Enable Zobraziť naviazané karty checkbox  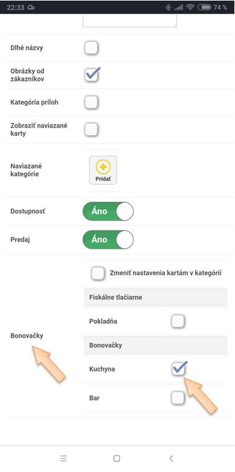91,130
